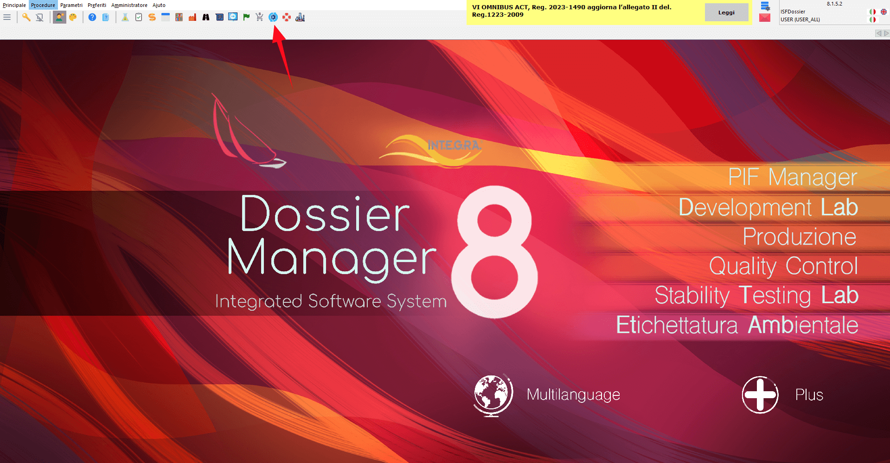
Task: Open the database settings icon
Action: [765, 6]
